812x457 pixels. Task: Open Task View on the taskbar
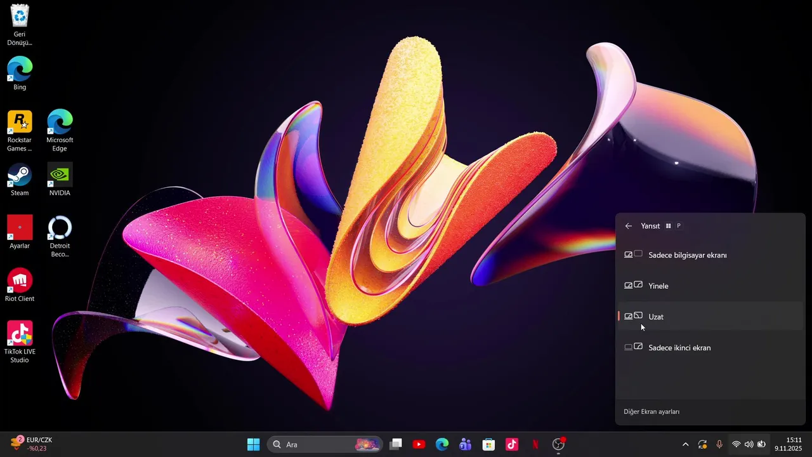(x=396, y=444)
